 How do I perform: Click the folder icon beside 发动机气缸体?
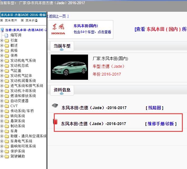7,76
